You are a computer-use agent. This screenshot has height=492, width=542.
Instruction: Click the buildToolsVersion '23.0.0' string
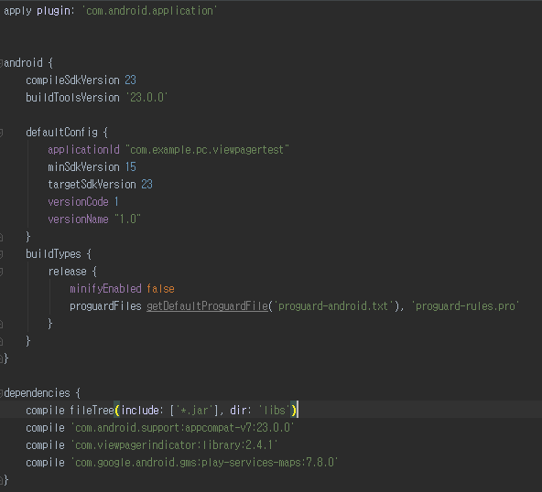pos(146,97)
